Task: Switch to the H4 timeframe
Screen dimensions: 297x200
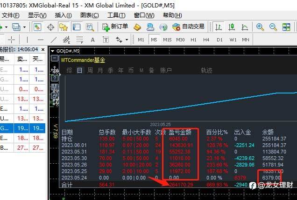Action: click(206, 40)
